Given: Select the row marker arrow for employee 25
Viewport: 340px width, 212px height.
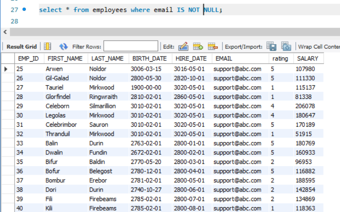Looking at the screenshot, I should click(x=6, y=69).
